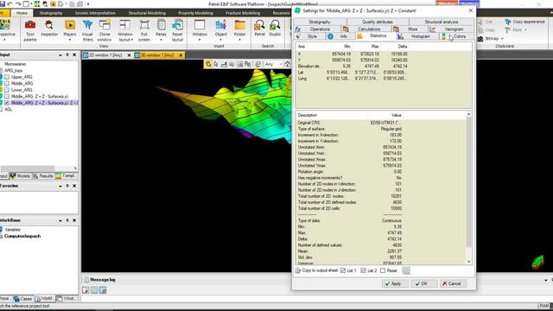Click the Full screen icon
Viewport: 553px width, 311px height.
click(x=144, y=30)
